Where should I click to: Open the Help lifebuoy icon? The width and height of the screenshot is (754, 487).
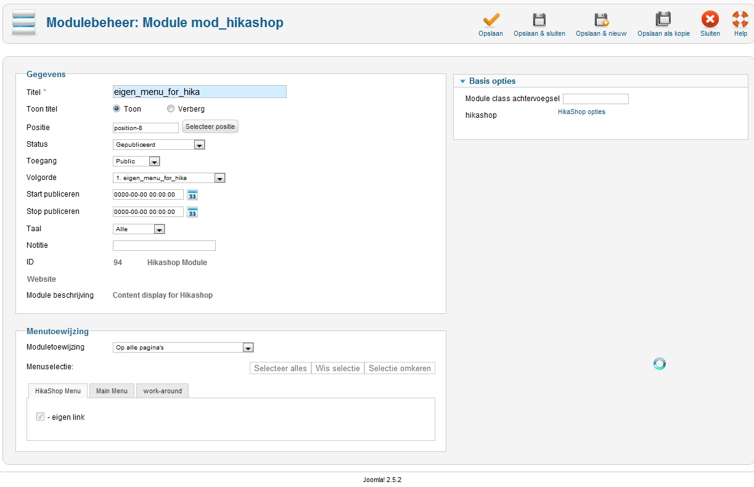pos(740,20)
